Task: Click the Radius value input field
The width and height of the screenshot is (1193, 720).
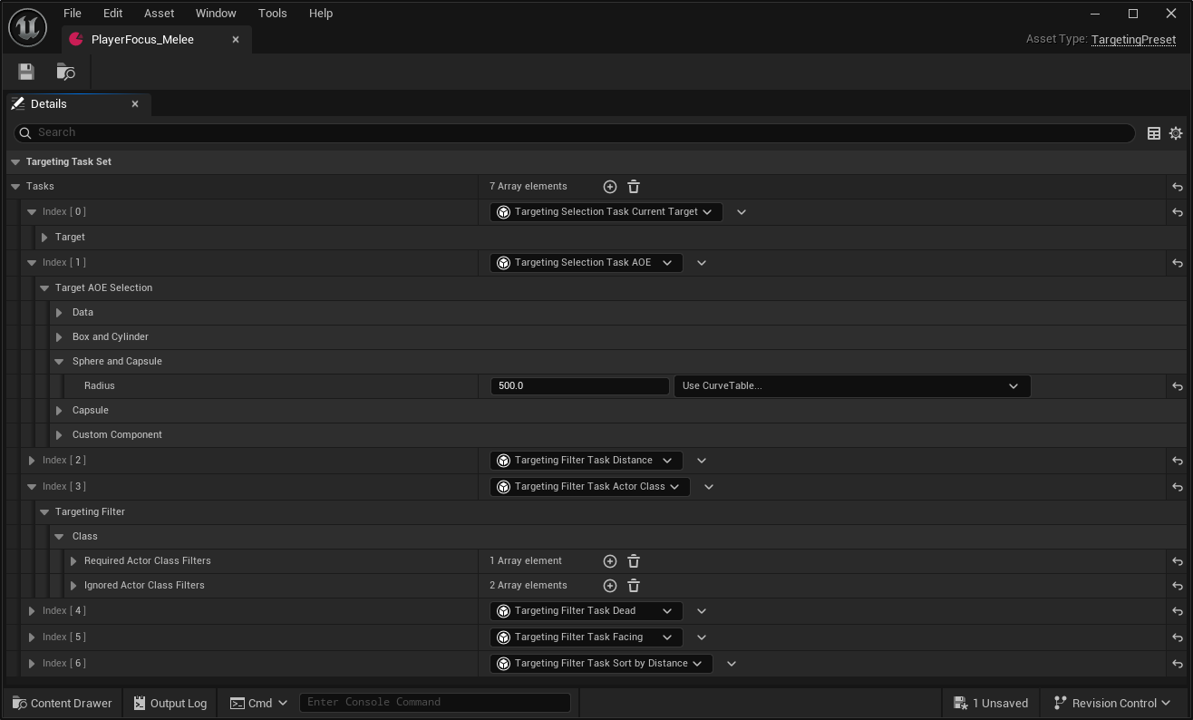Action: (579, 386)
